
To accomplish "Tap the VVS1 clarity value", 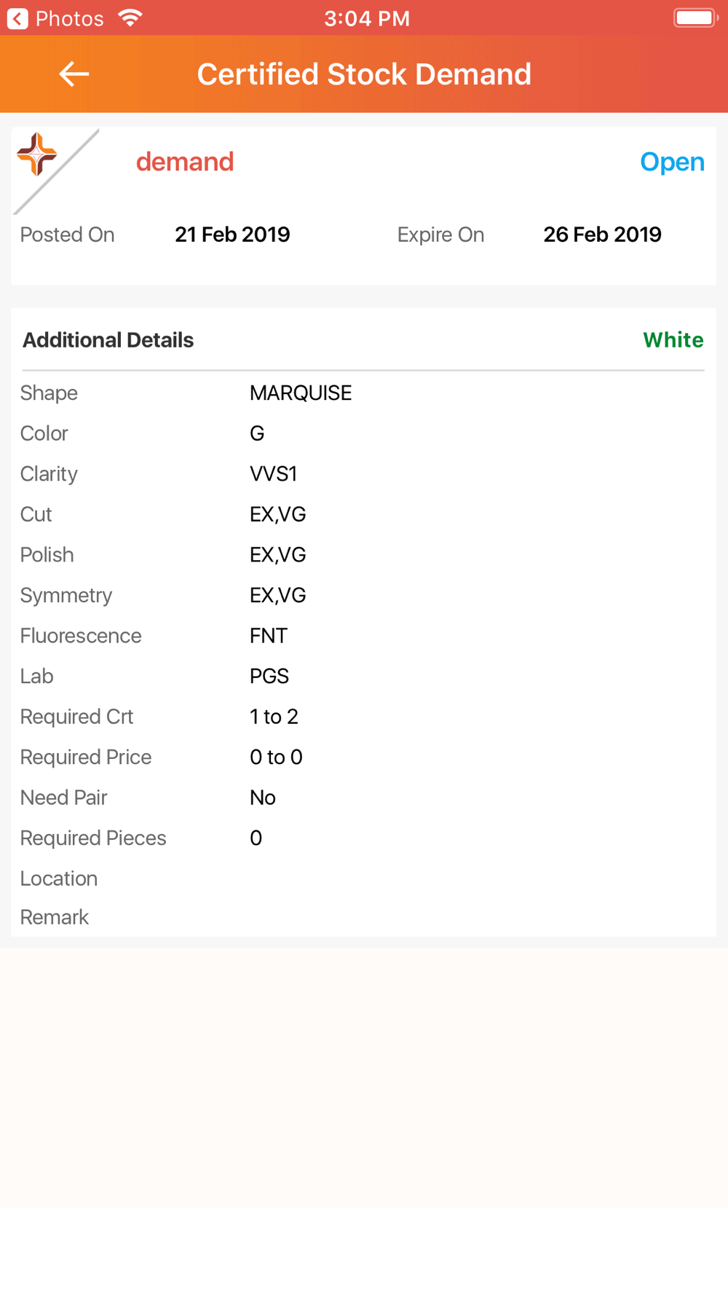I will (273, 474).
